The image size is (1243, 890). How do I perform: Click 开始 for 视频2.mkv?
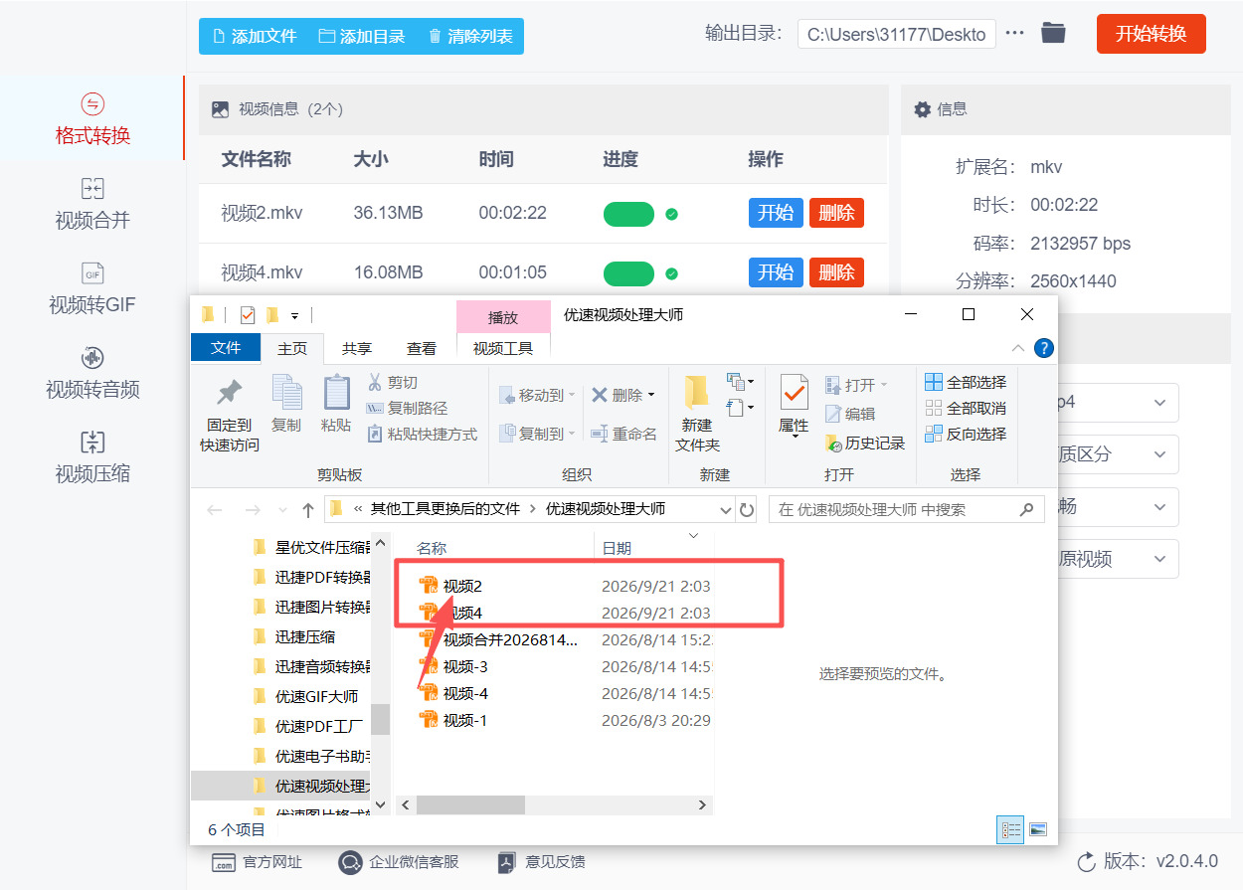[776, 213]
